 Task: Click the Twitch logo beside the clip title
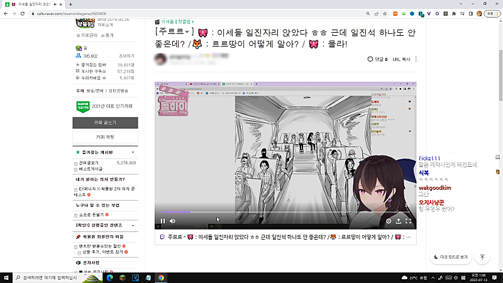162,237
